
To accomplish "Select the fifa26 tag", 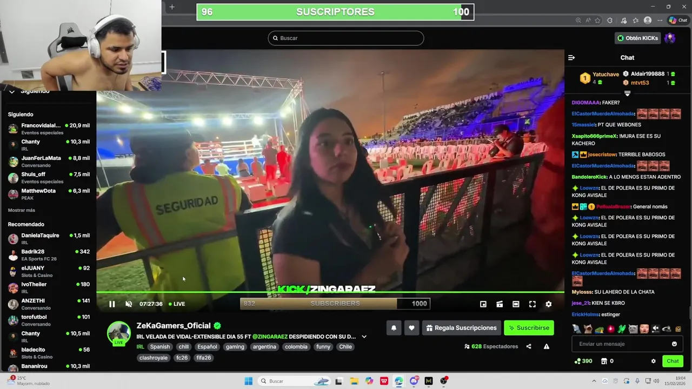I will point(204,358).
